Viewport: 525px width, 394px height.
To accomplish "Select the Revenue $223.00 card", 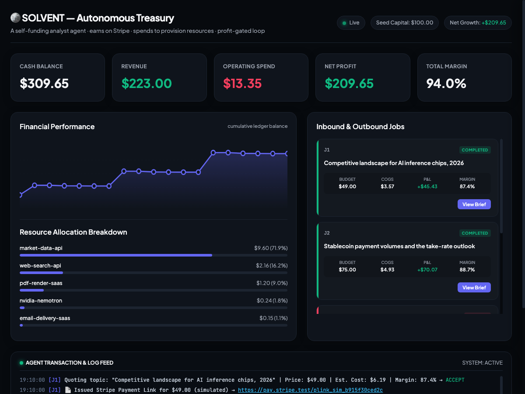I will 159,77.
